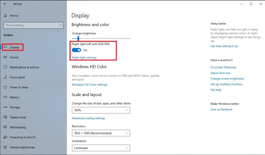Click the back arrow icon
Viewport: 265px width, 155px height.
[5, 4]
